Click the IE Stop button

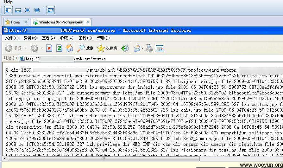coord(49,48)
